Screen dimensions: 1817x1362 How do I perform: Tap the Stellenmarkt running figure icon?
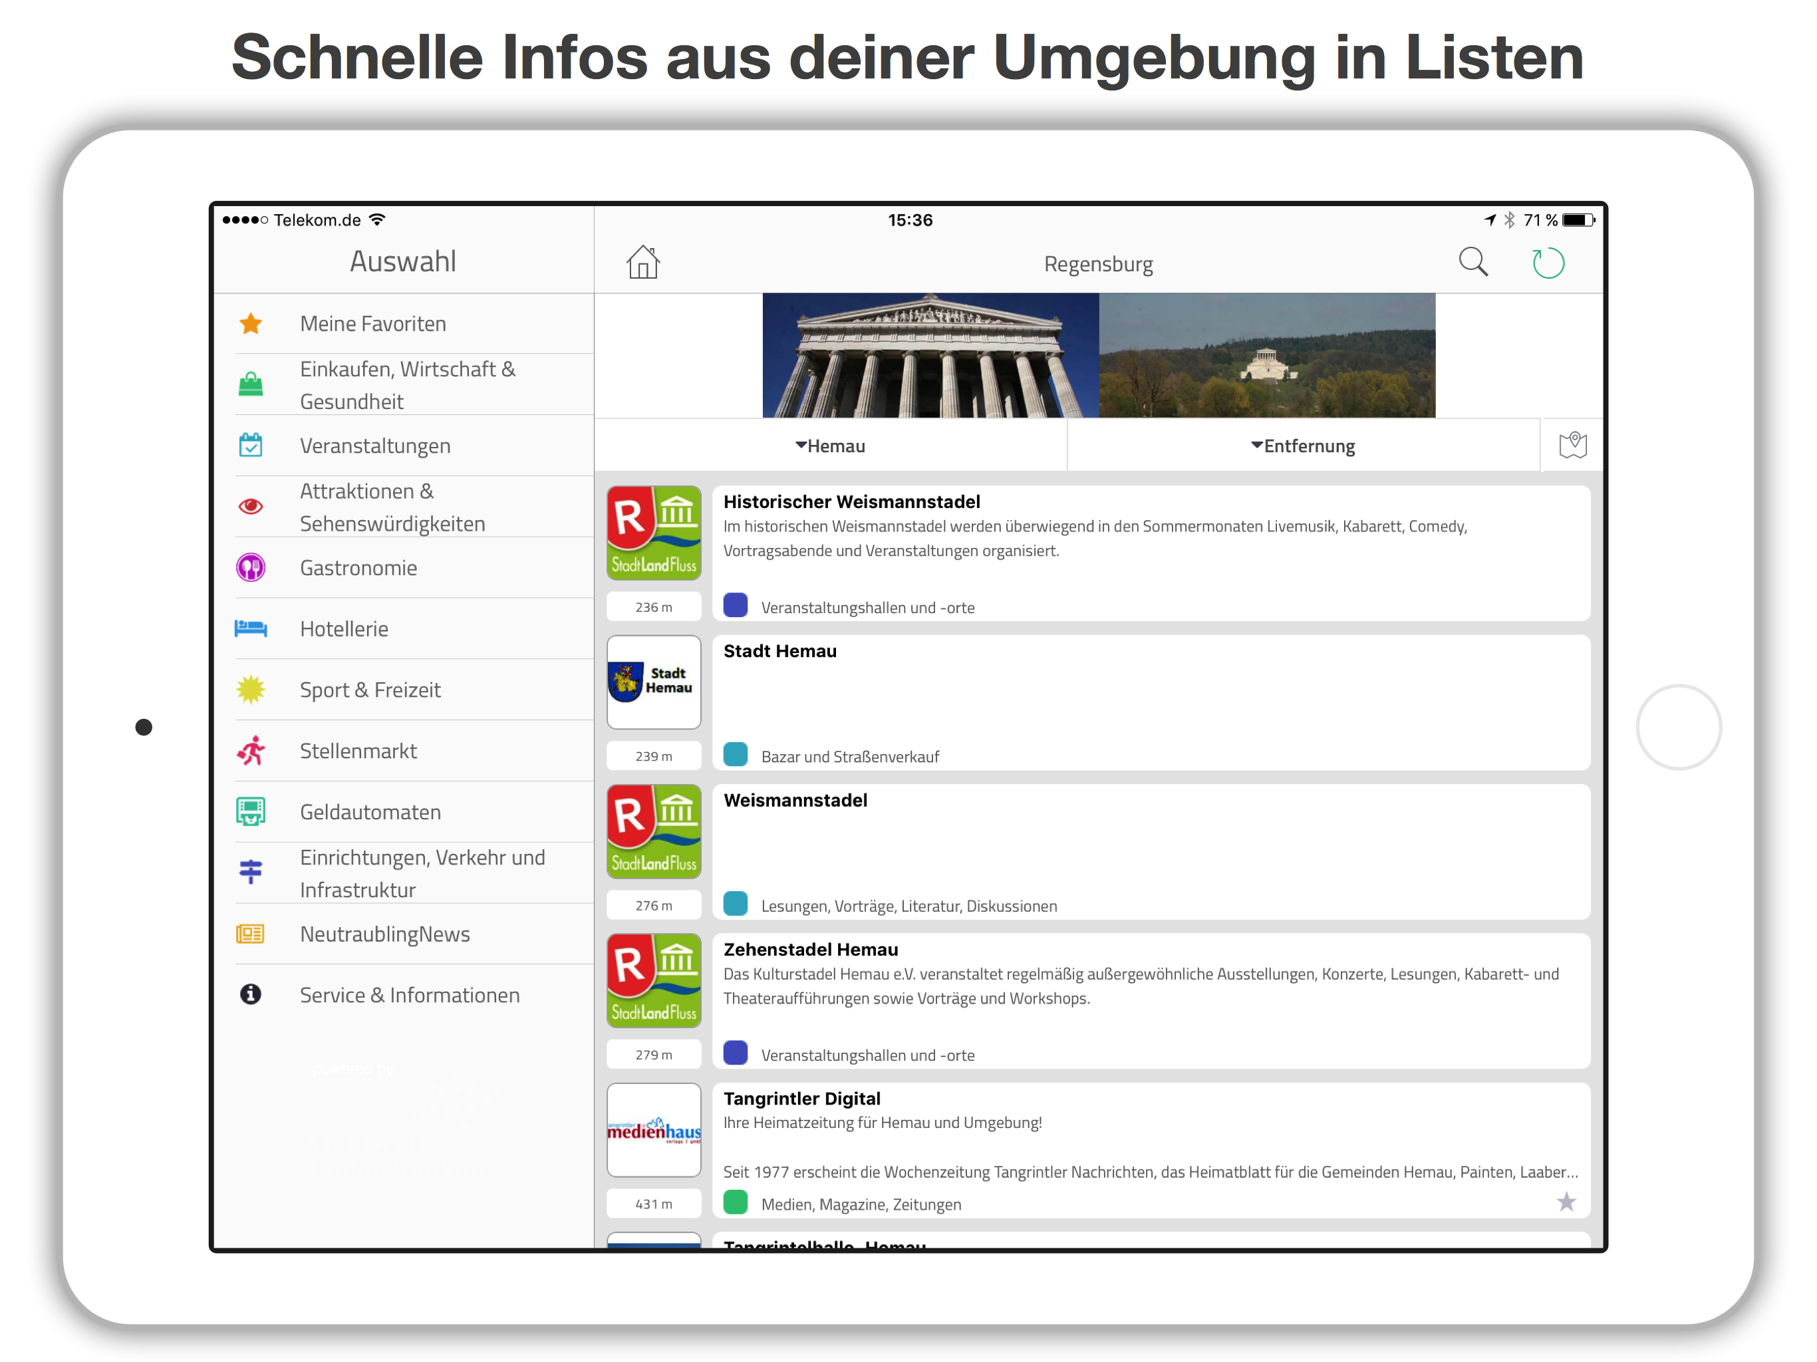[x=251, y=751]
